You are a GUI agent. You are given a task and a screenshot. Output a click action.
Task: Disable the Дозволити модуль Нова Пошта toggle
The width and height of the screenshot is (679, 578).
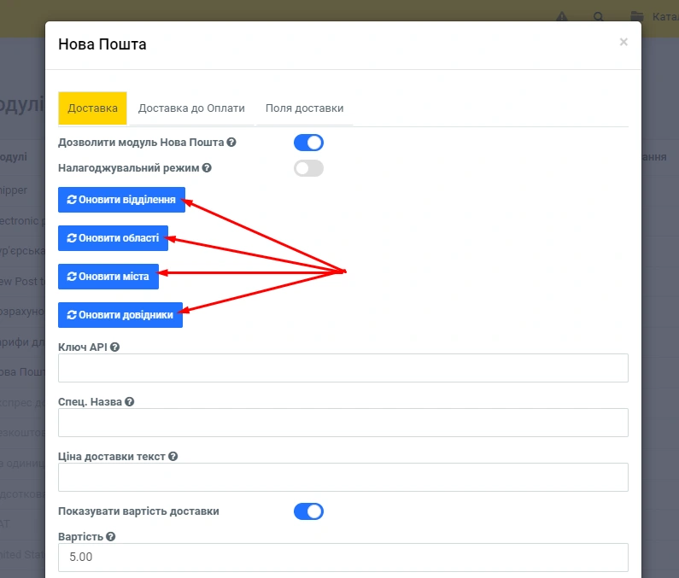tap(308, 143)
